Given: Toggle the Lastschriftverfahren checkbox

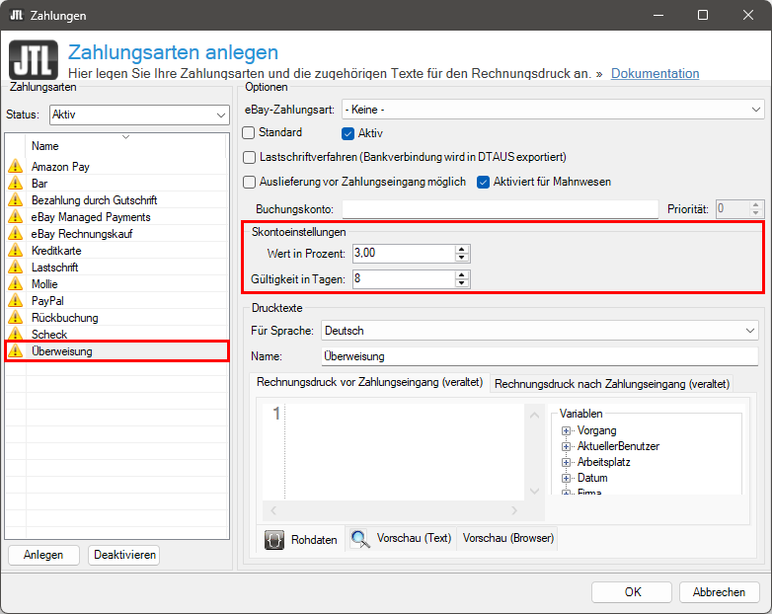Looking at the screenshot, I should tap(249, 157).
